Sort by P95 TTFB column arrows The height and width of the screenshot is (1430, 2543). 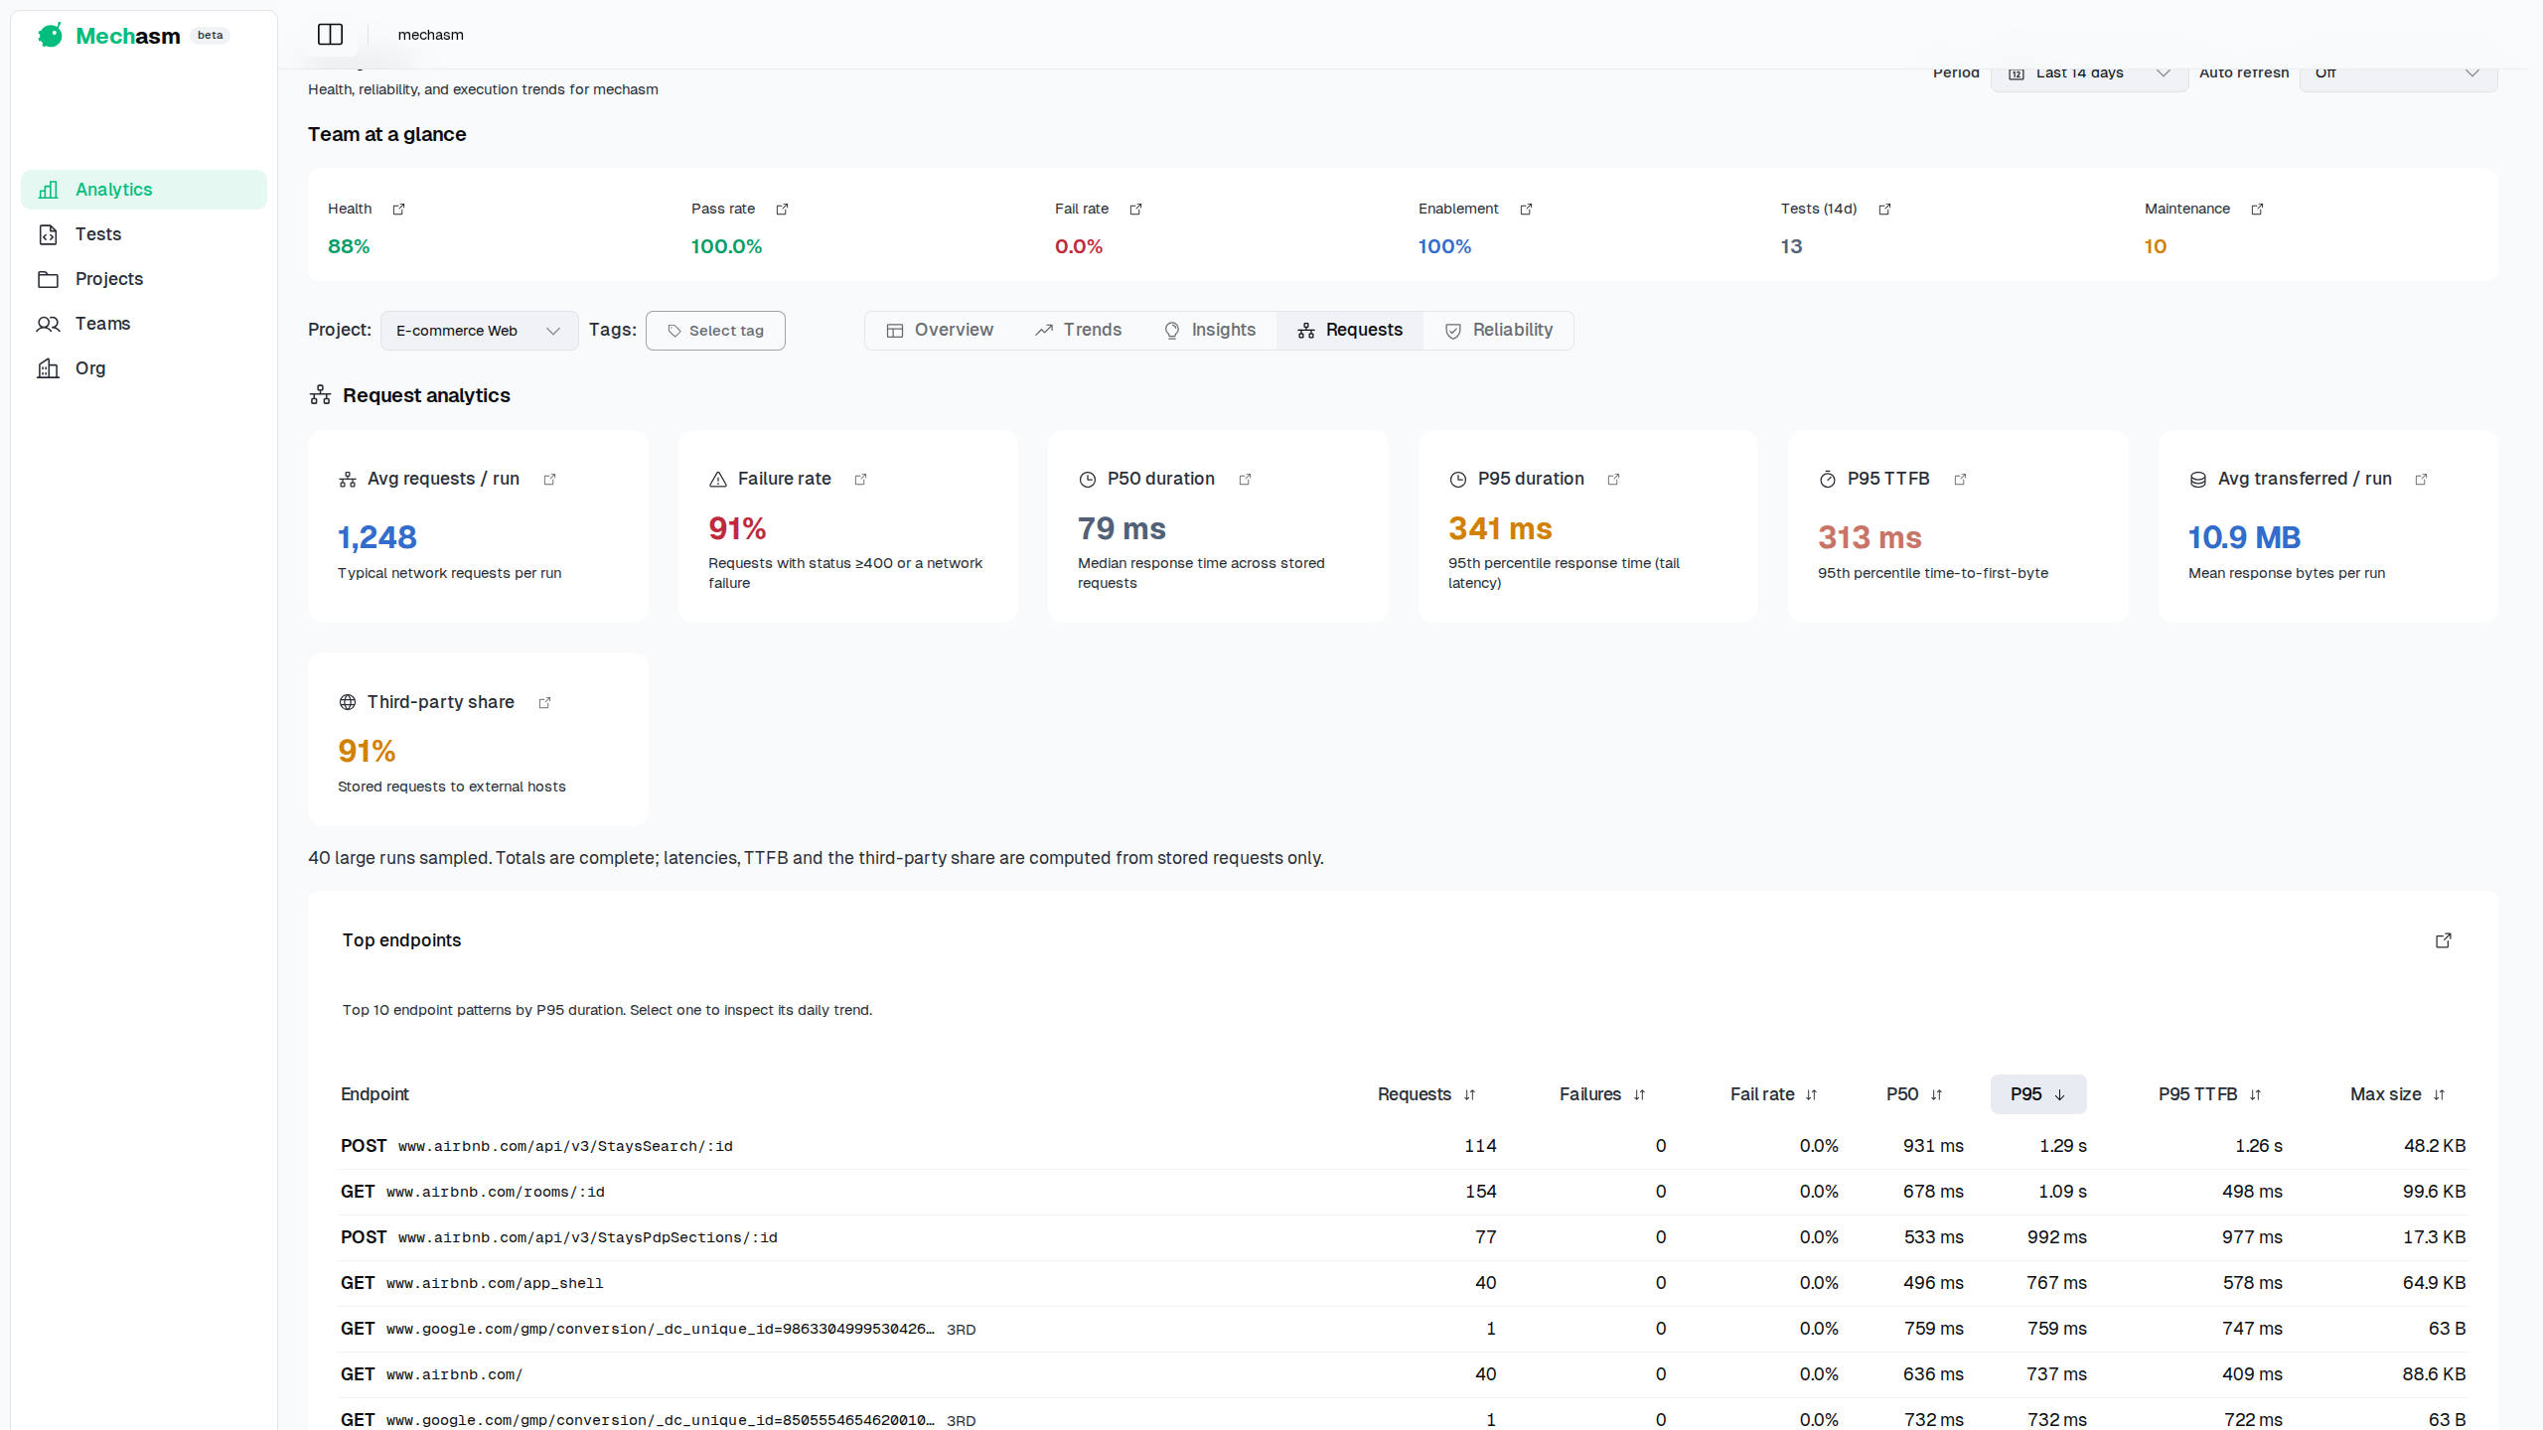(2255, 1094)
